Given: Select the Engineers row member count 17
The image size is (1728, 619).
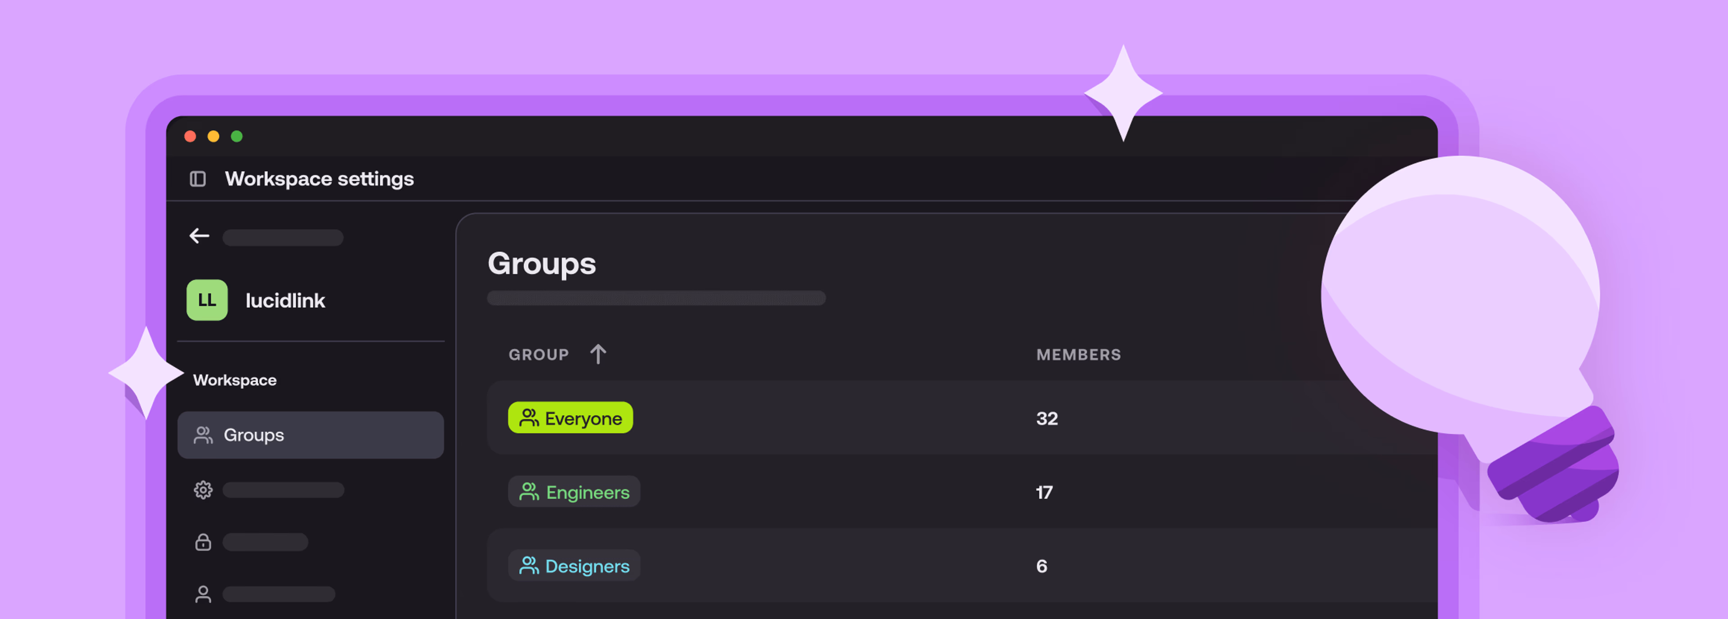Looking at the screenshot, I should coord(1044,492).
